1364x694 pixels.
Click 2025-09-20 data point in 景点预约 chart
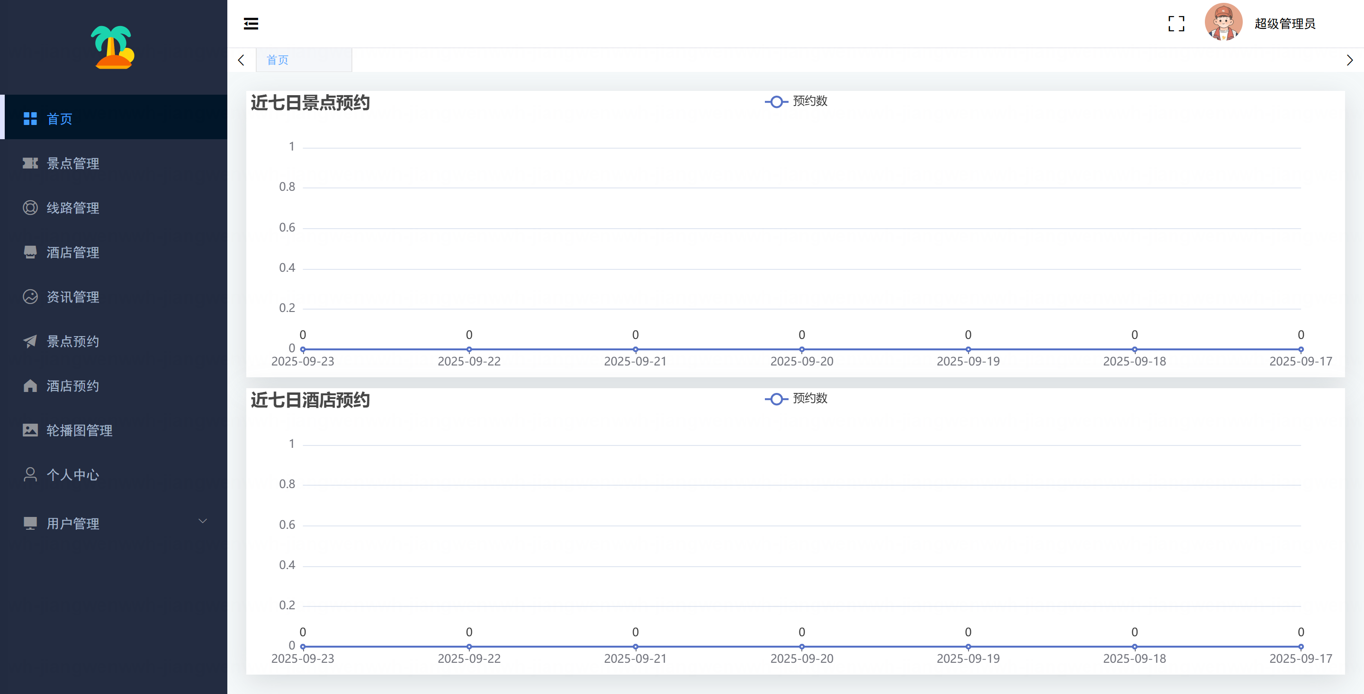coord(802,349)
